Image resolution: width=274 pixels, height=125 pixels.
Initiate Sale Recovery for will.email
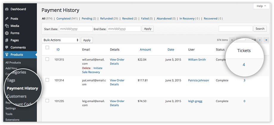tap(92, 70)
